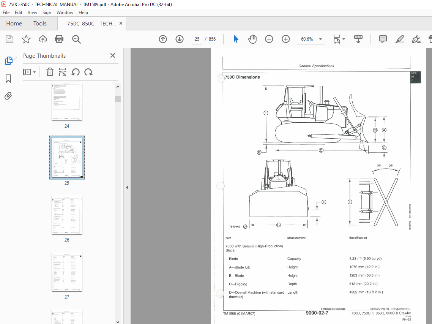The height and width of the screenshot is (324, 432).
Task: Open the Find text magnifier tool
Action: (x=76, y=39)
